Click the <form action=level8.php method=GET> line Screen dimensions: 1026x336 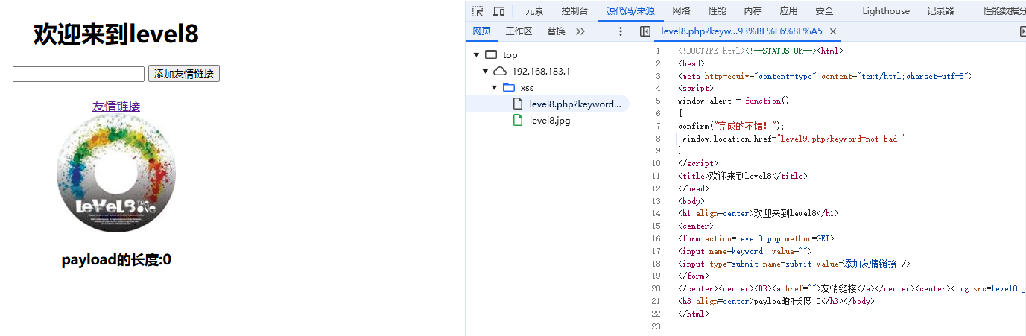756,238
